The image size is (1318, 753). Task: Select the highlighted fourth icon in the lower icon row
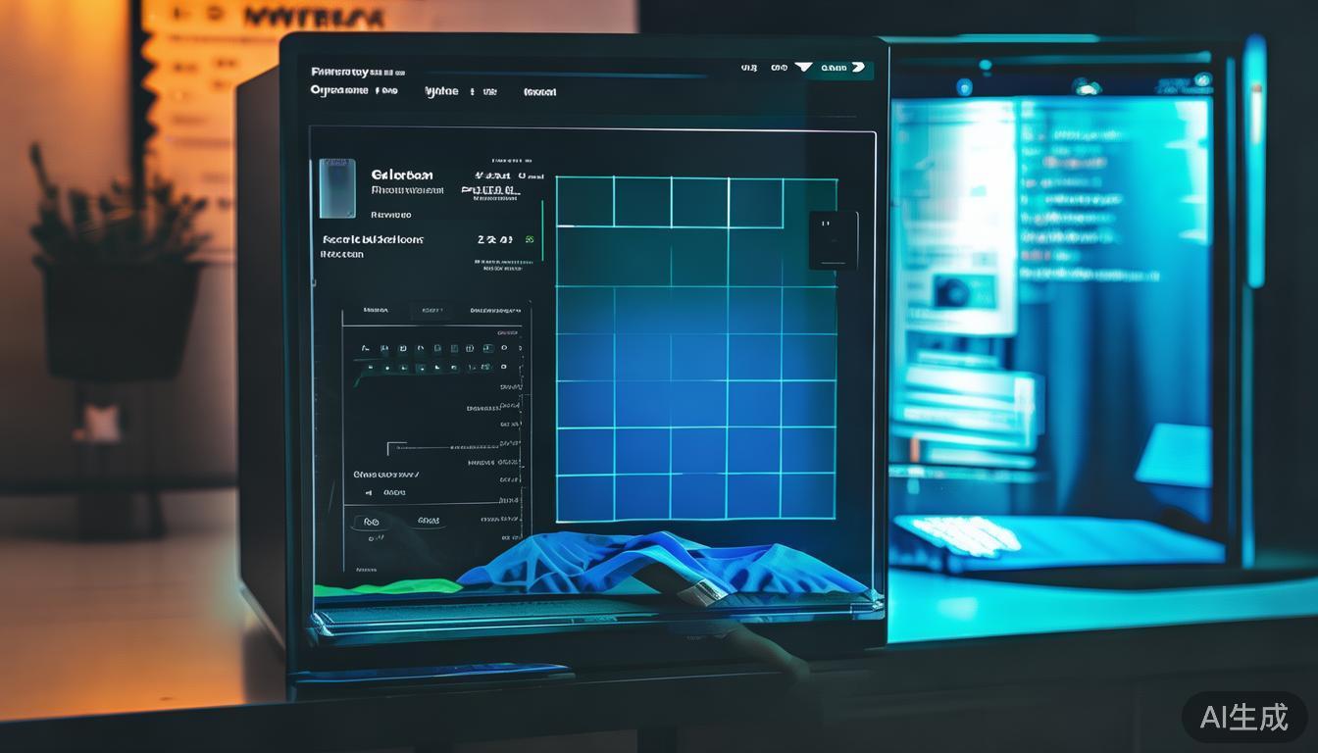420,369
